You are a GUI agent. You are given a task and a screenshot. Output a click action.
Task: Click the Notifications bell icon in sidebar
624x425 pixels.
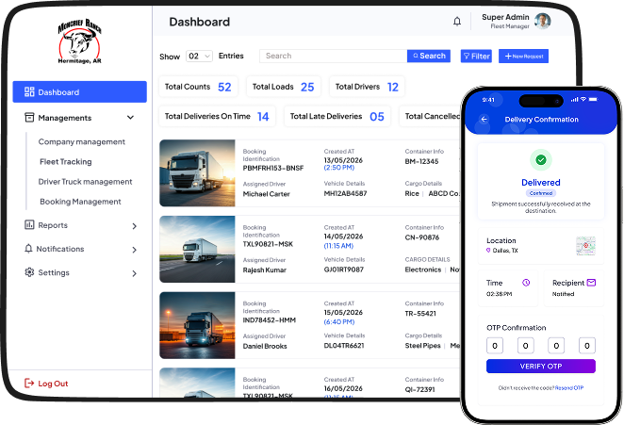tap(28, 249)
